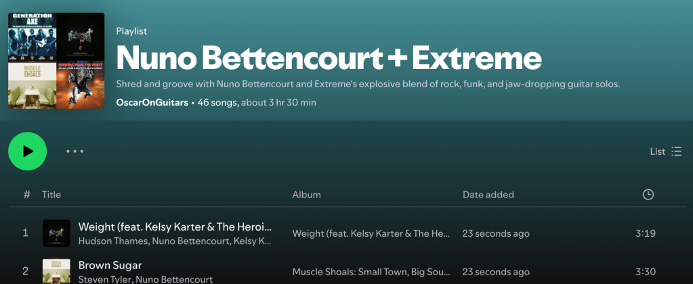Click the Brown Sugar cover thumbnail
This screenshot has height=284, width=693.
[x=56, y=271]
